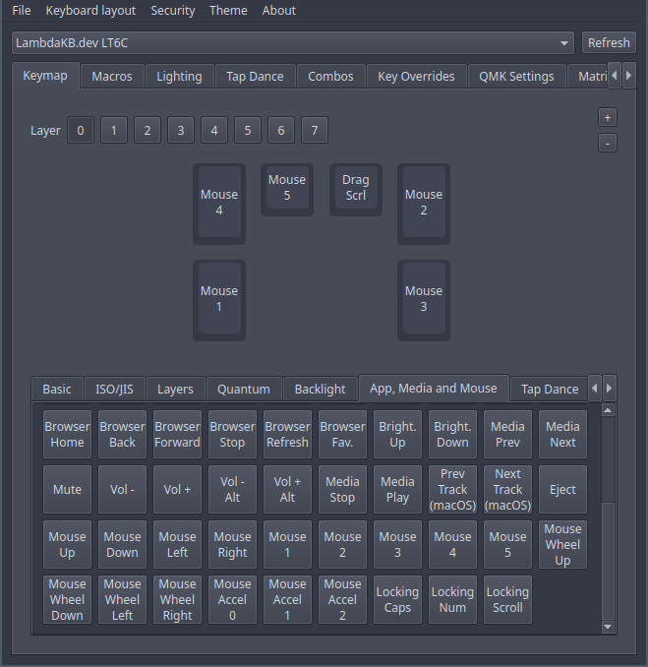Screen dimensions: 648x667
Task: Switch to the Lighting tab
Action: pos(179,76)
